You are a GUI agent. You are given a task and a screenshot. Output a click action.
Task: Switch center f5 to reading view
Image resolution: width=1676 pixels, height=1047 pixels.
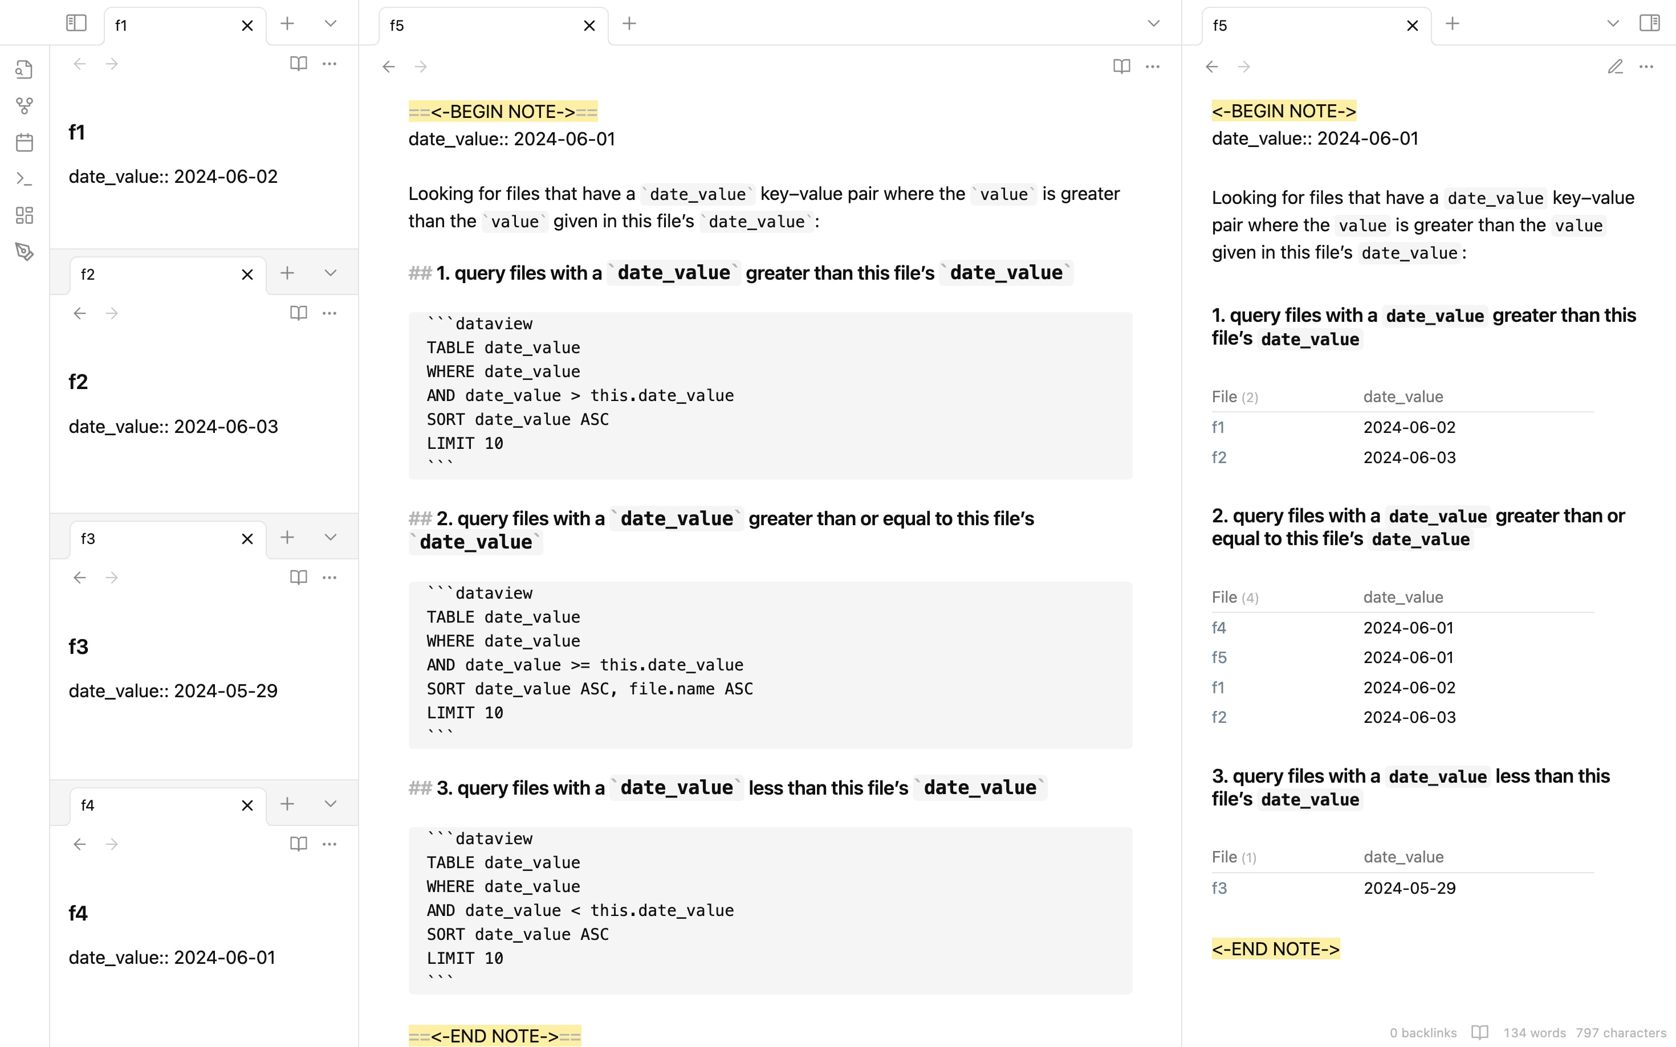pos(1122,67)
